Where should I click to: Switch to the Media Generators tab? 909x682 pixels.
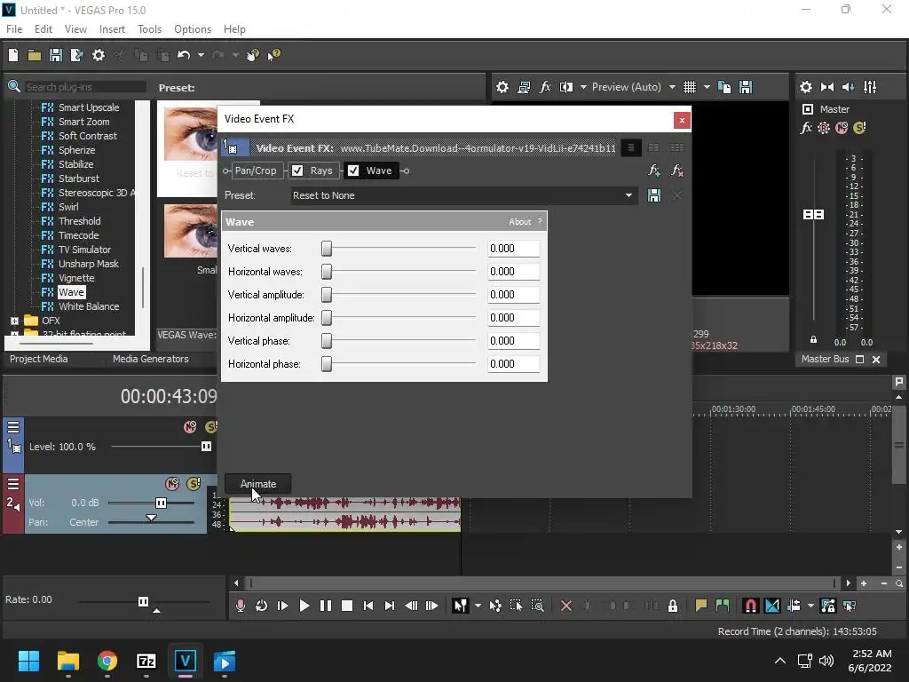151,359
